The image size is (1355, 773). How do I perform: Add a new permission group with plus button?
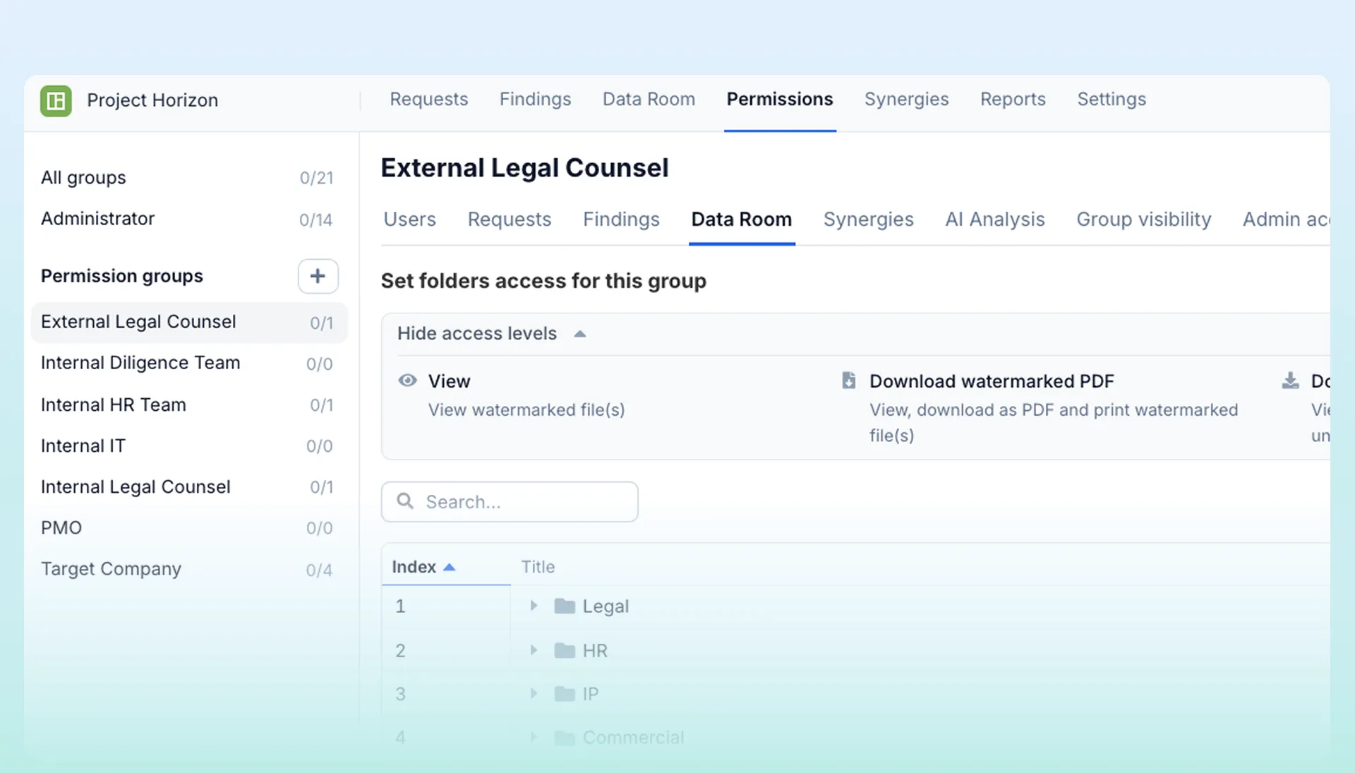(x=318, y=276)
